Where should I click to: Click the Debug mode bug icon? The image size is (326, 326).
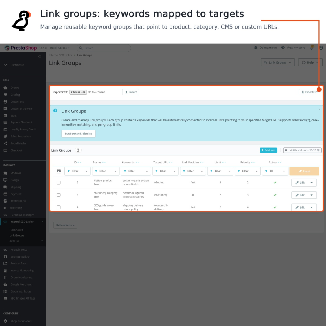[x=256, y=48]
